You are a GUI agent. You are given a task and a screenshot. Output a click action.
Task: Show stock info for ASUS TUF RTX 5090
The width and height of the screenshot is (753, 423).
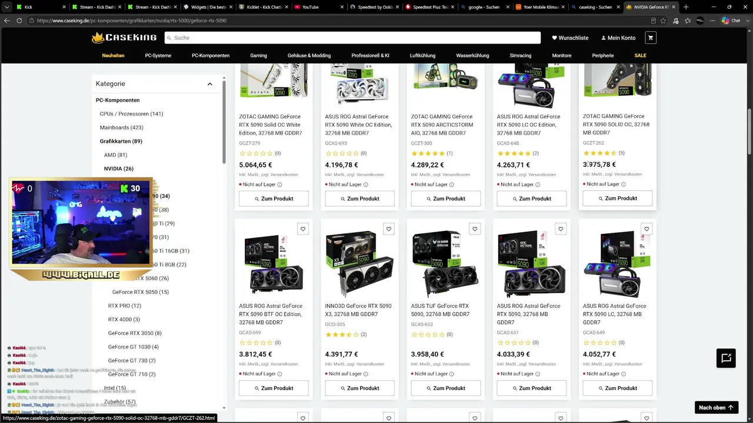tap(451, 374)
